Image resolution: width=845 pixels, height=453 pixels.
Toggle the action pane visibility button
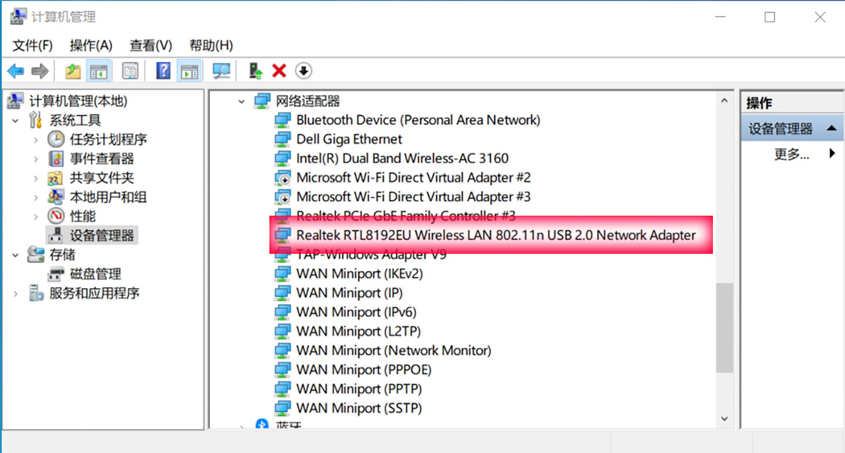(189, 71)
